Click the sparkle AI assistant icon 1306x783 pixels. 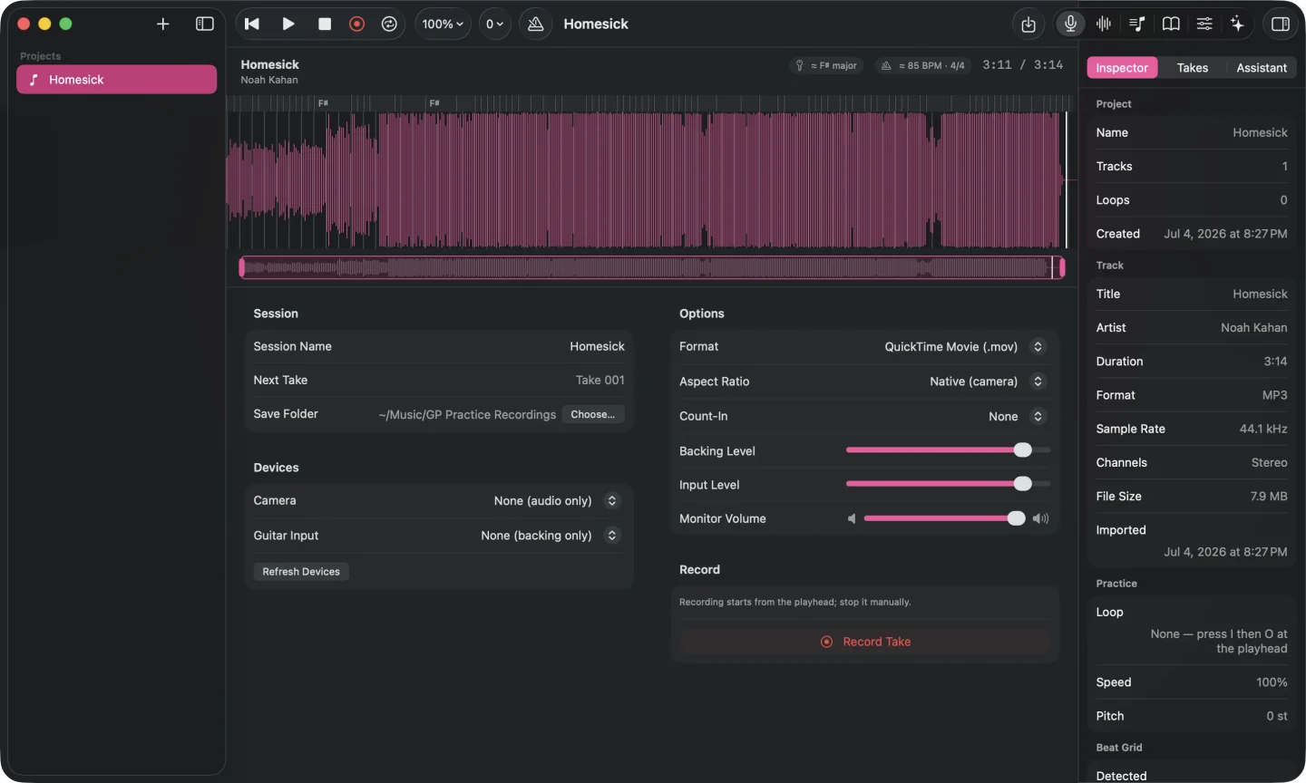point(1238,24)
